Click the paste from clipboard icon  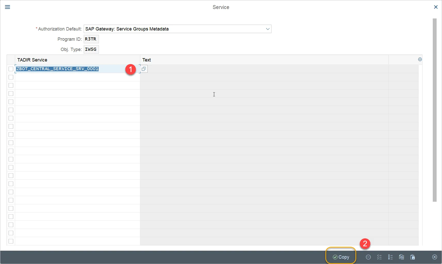[x=412, y=257]
